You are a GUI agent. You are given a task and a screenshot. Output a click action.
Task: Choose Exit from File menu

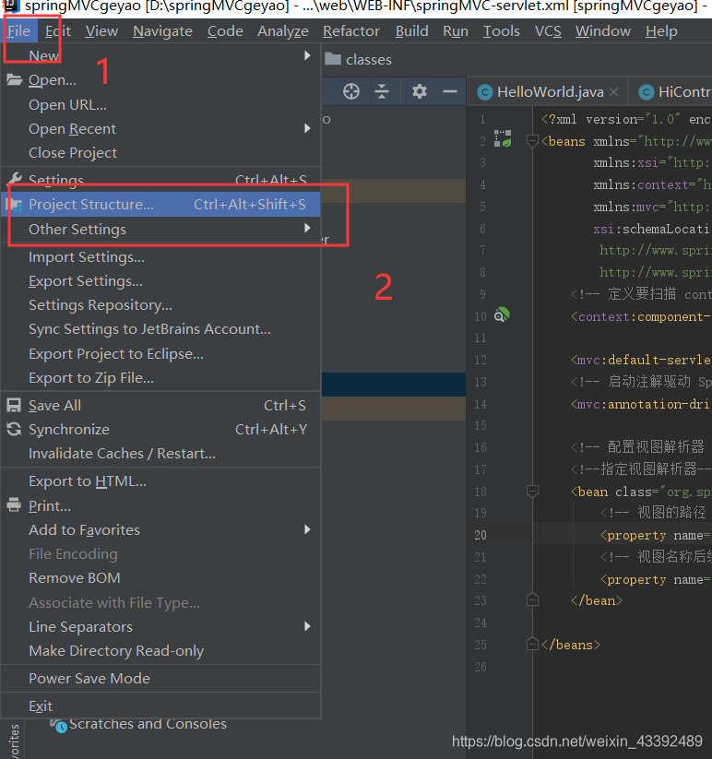(160, 706)
